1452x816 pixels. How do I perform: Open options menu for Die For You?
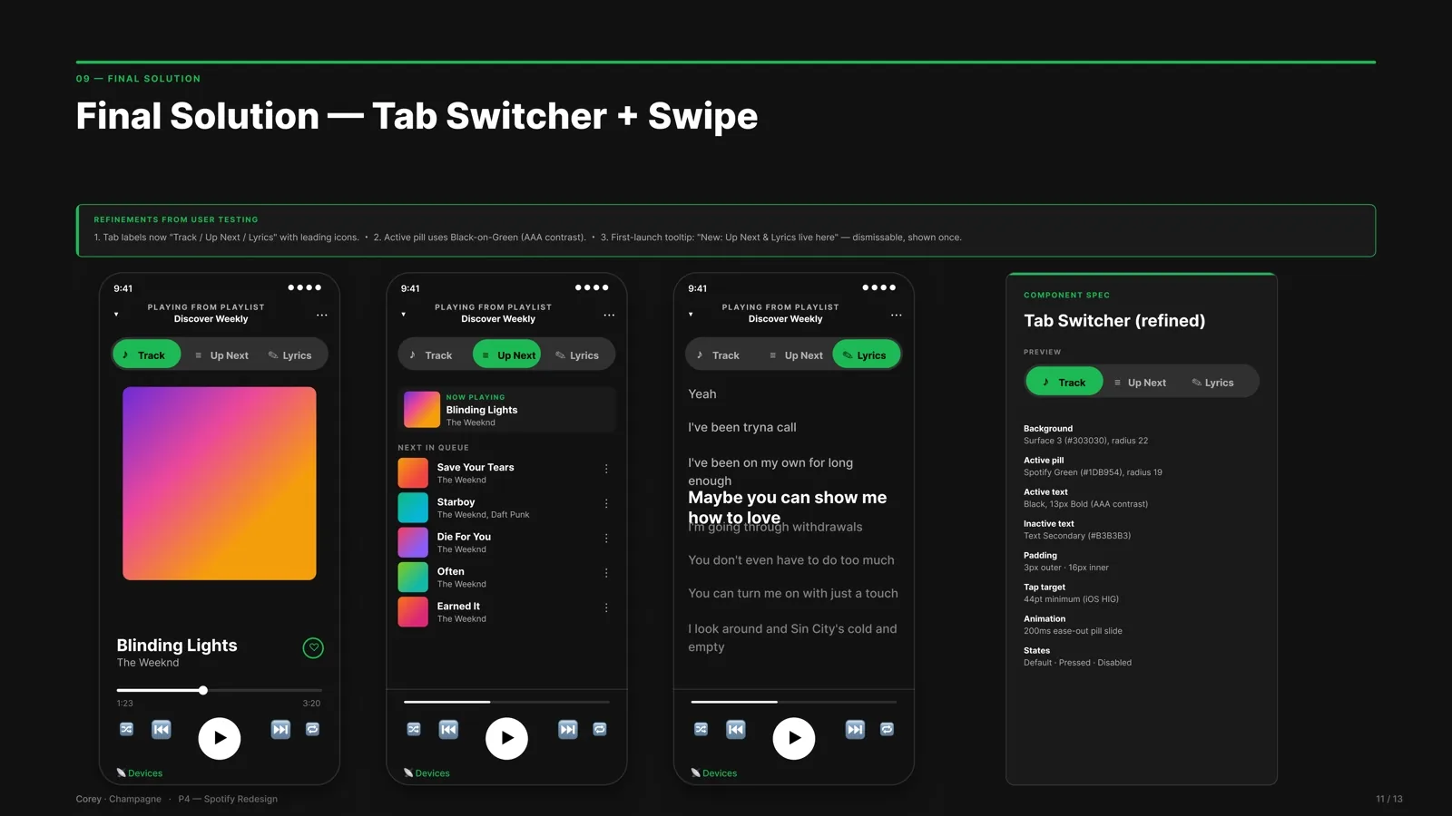click(x=606, y=538)
